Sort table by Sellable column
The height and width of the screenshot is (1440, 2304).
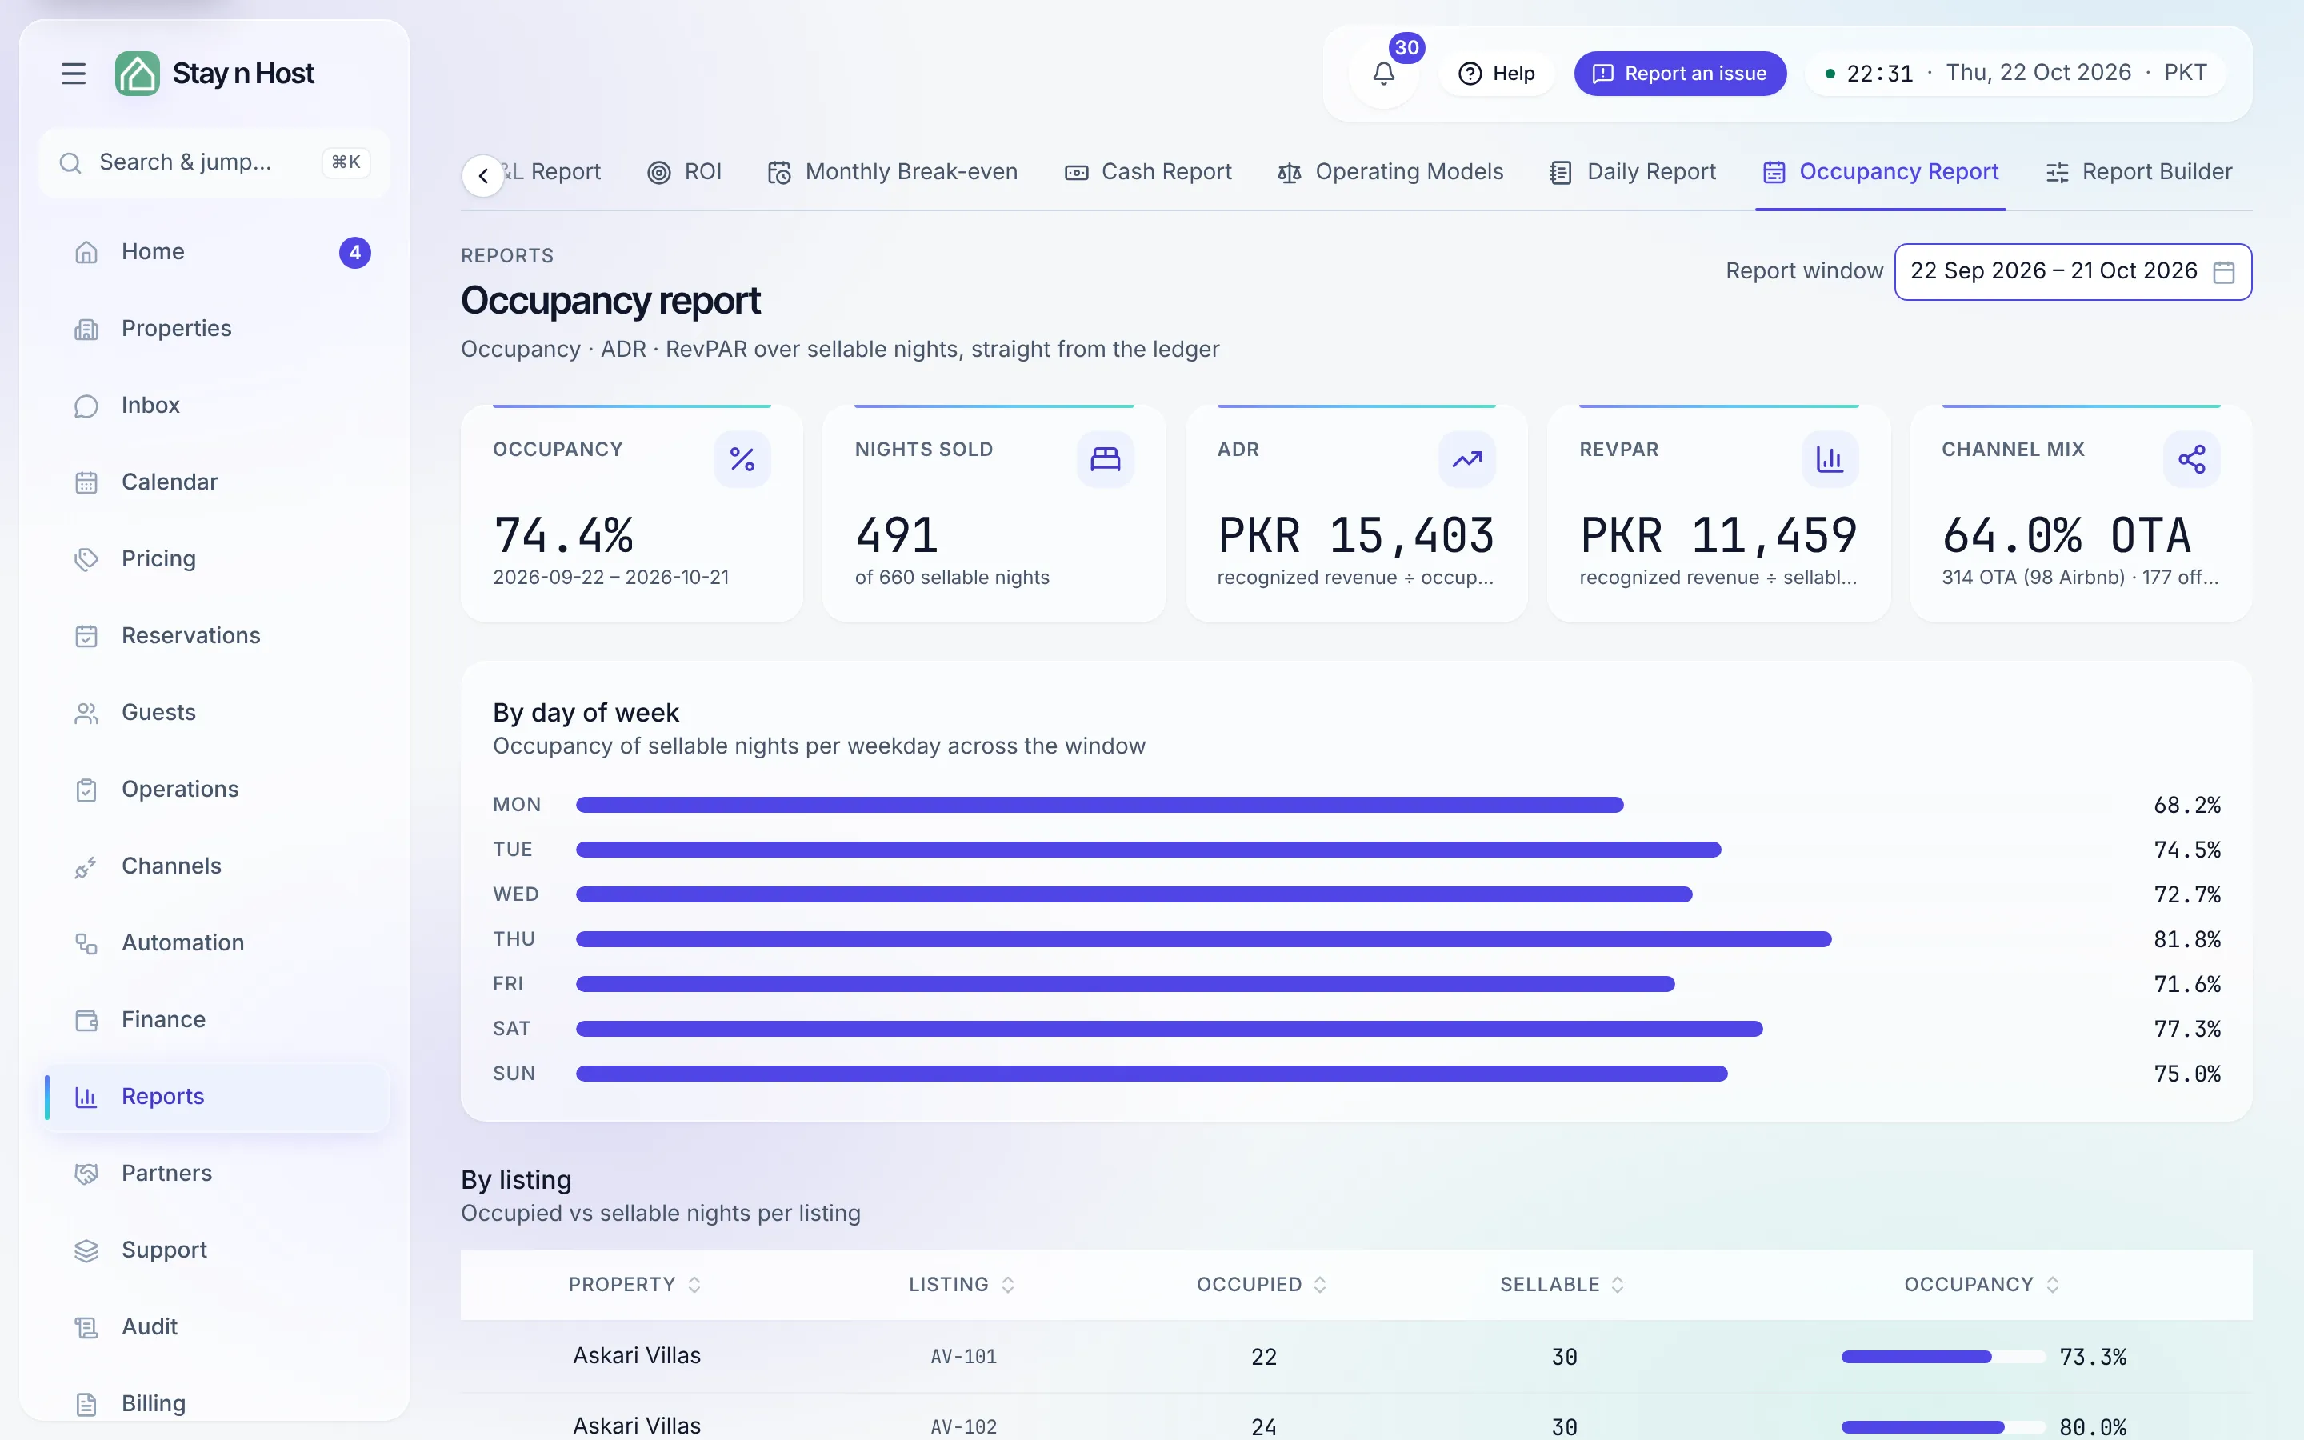1562,1285
